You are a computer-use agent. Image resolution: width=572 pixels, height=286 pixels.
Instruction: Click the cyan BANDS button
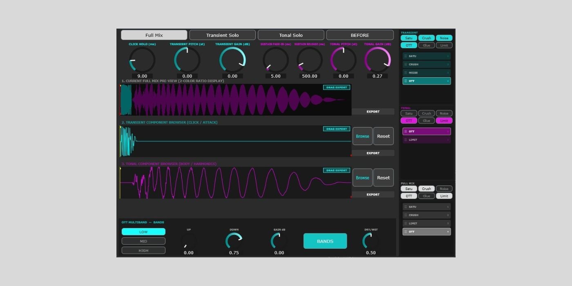(x=325, y=241)
